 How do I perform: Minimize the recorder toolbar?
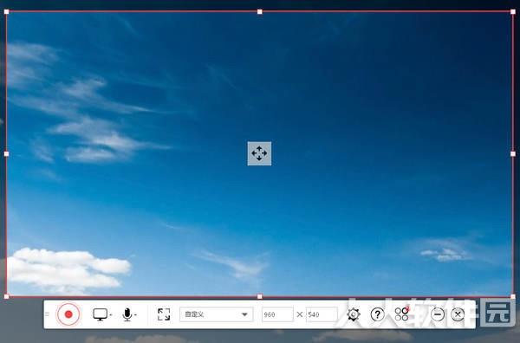coord(438,314)
